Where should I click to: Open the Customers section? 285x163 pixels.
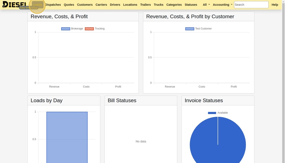pos(85,5)
